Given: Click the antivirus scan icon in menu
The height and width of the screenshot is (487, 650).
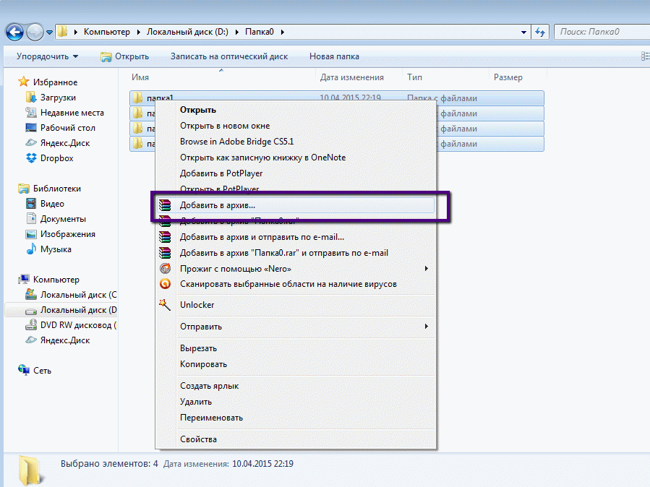Looking at the screenshot, I should 165,284.
